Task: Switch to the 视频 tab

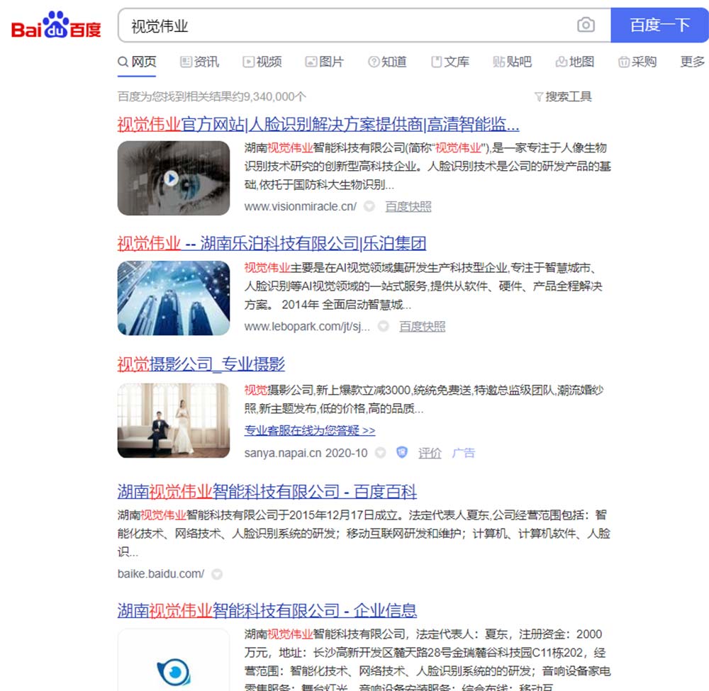Action: [x=262, y=62]
